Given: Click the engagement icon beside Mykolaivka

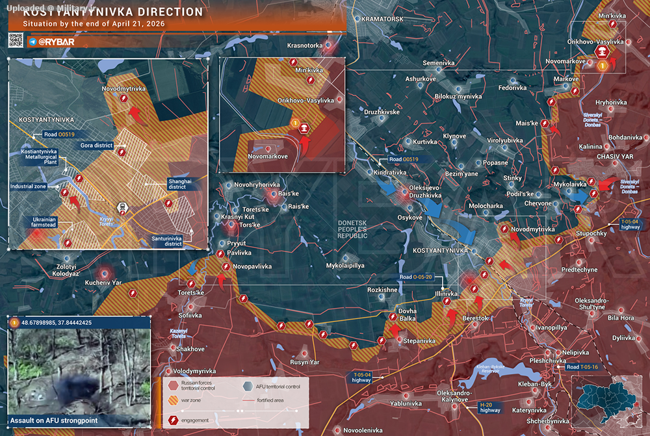Looking at the screenshot, I should click(x=591, y=181).
